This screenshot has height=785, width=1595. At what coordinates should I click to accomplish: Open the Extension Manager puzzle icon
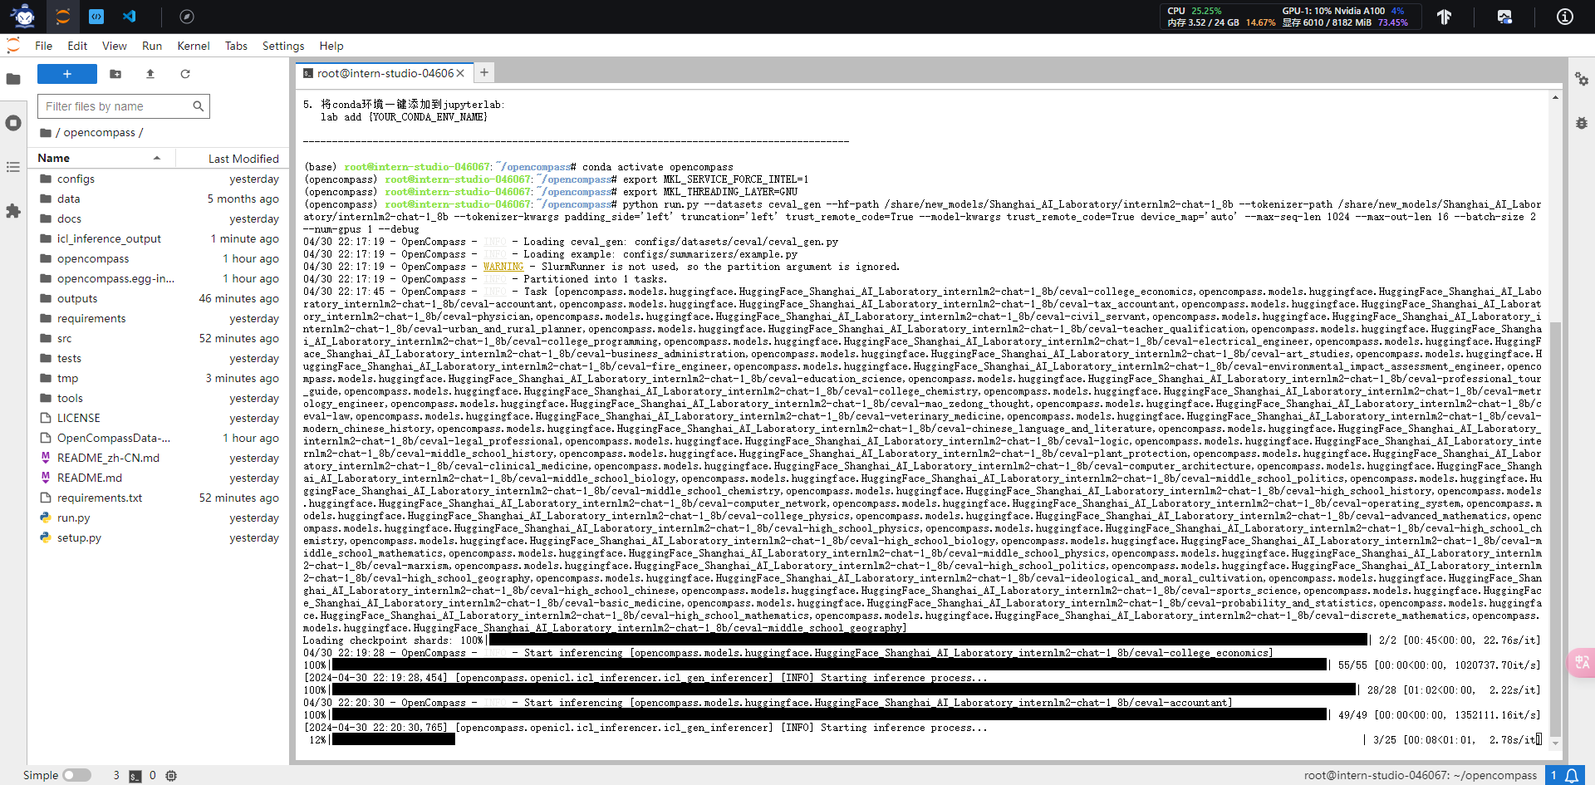pyautogui.click(x=13, y=211)
